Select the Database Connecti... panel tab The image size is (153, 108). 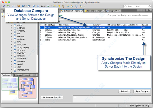(23, 75)
